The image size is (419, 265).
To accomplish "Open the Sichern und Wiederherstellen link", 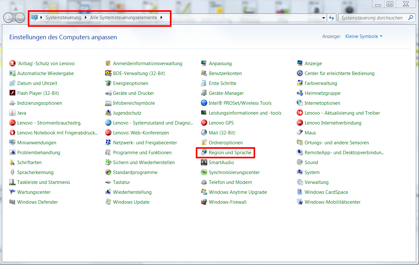I will 144,162.
